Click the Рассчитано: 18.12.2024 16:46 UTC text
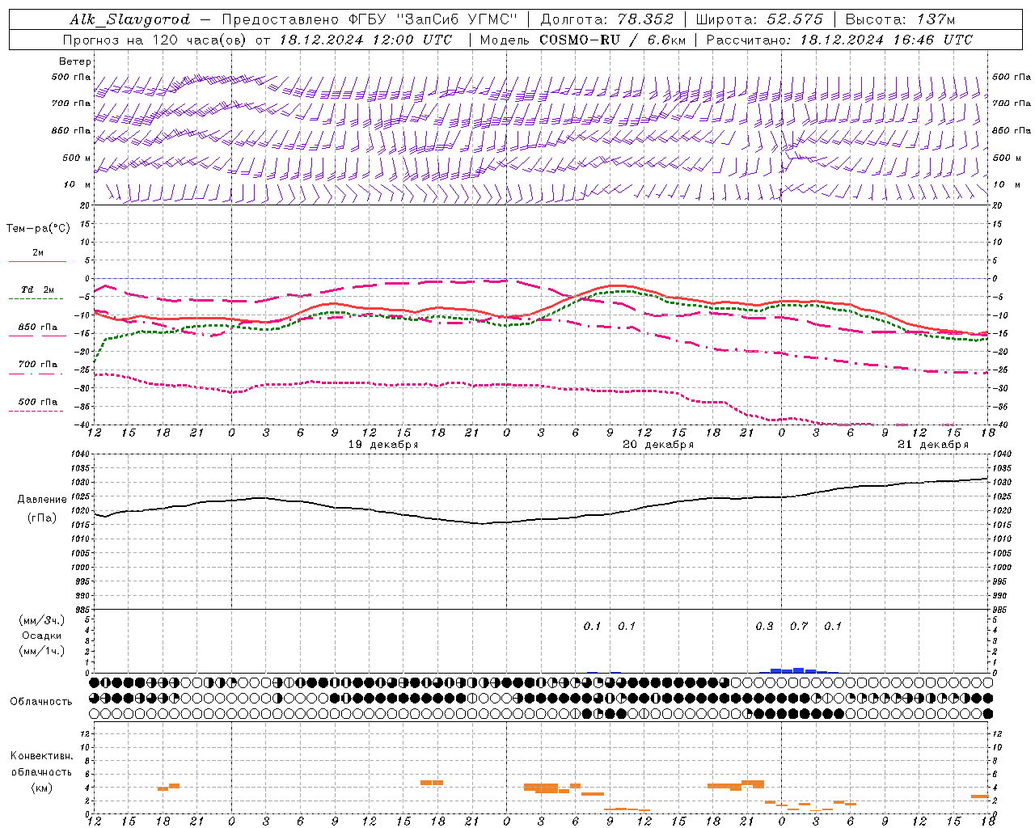This screenshot has height=828, width=1035. [x=839, y=40]
